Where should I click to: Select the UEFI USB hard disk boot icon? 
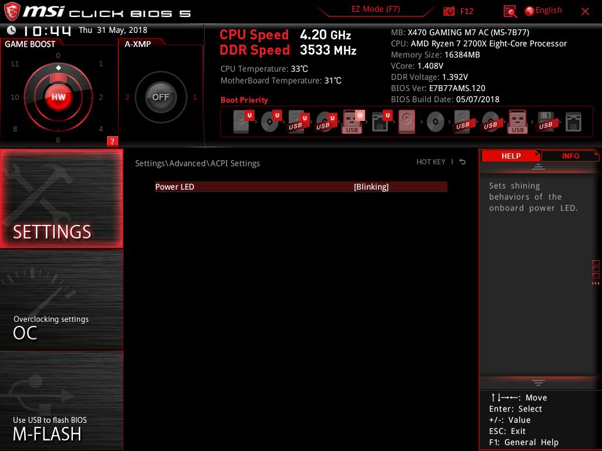(298, 121)
